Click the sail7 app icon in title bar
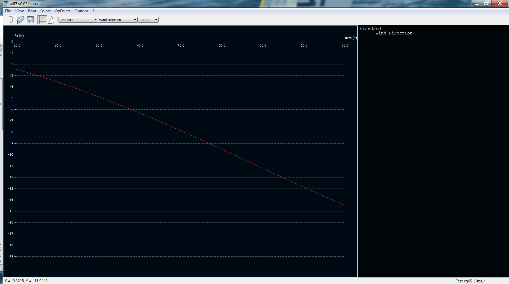The width and height of the screenshot is (509, 284). point(6,4)
